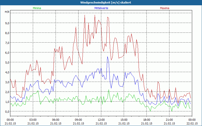Click the 3,0 y-axis value
This screenshot has height=126, width=202.
[x=7, y=82]
